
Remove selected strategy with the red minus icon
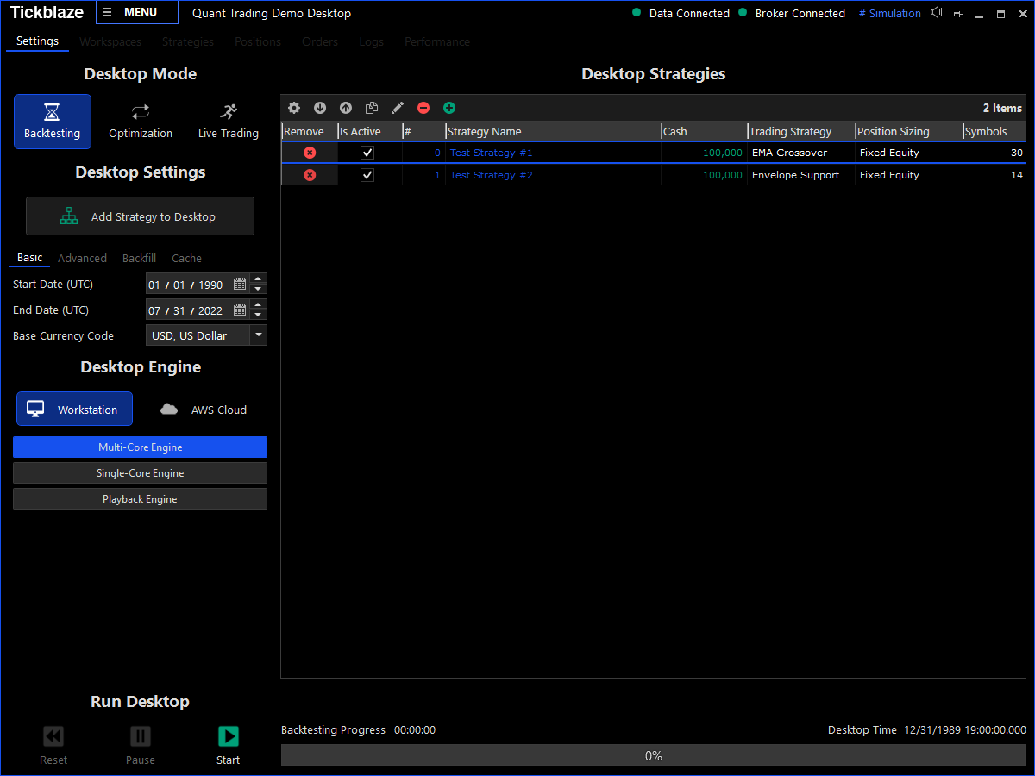423,108
